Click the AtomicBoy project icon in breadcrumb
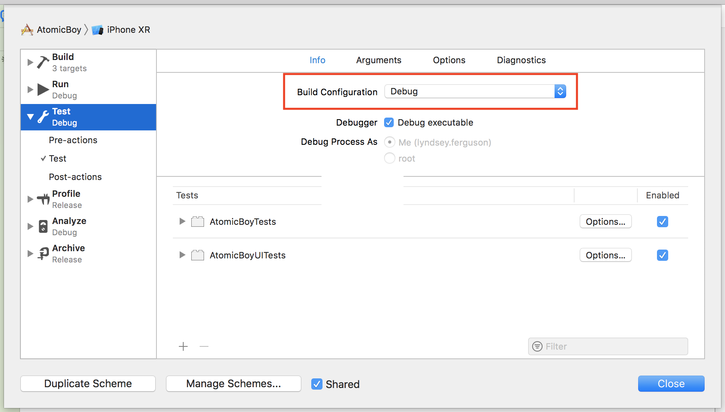 27,30
